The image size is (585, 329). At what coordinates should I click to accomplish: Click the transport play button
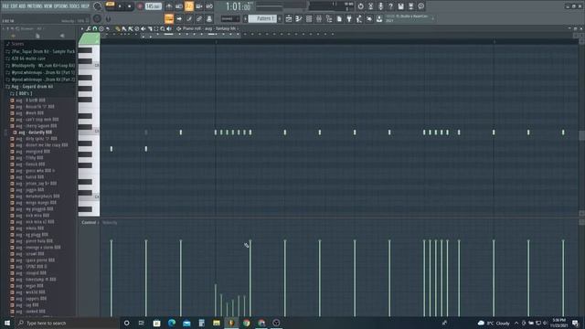(120, 6)
